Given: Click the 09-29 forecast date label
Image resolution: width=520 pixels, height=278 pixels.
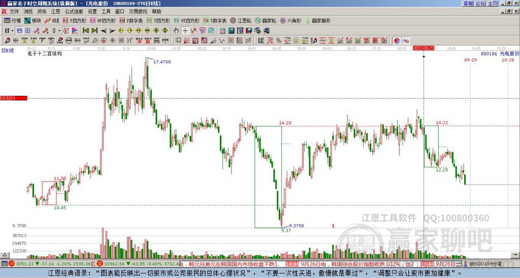Looking at the screenshot, I should [470, 60].
